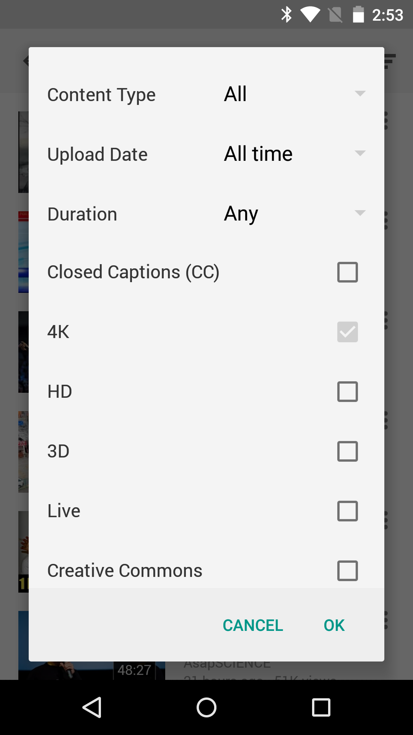This screenshot has width=413, height=735.
Task: Tick the 3D filter checkbox
Action: [347, 451]
